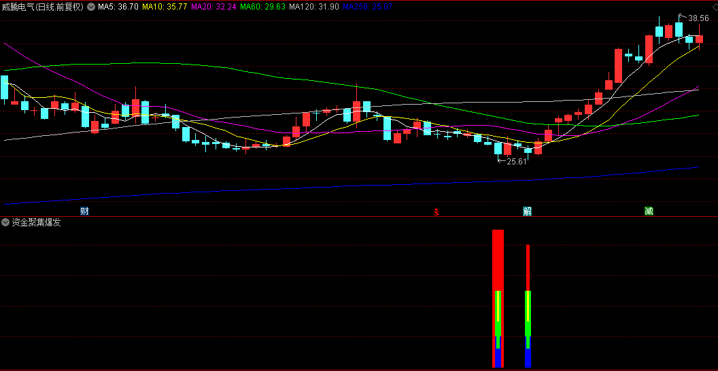Screen dimensions: 718x371
Task: Expand the 资金聚集爆发 indicator chevron
Action: 6,223
